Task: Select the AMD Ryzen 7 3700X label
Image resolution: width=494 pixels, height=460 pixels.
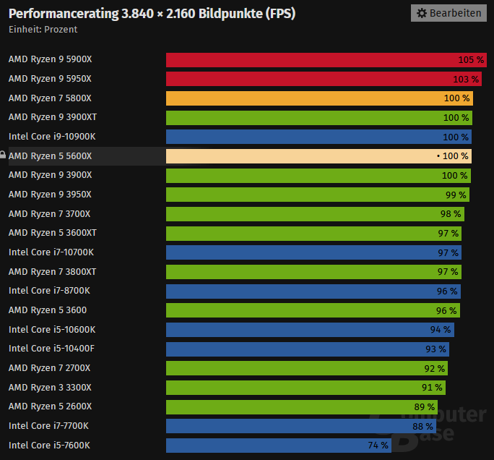Action: click(49, 214)
